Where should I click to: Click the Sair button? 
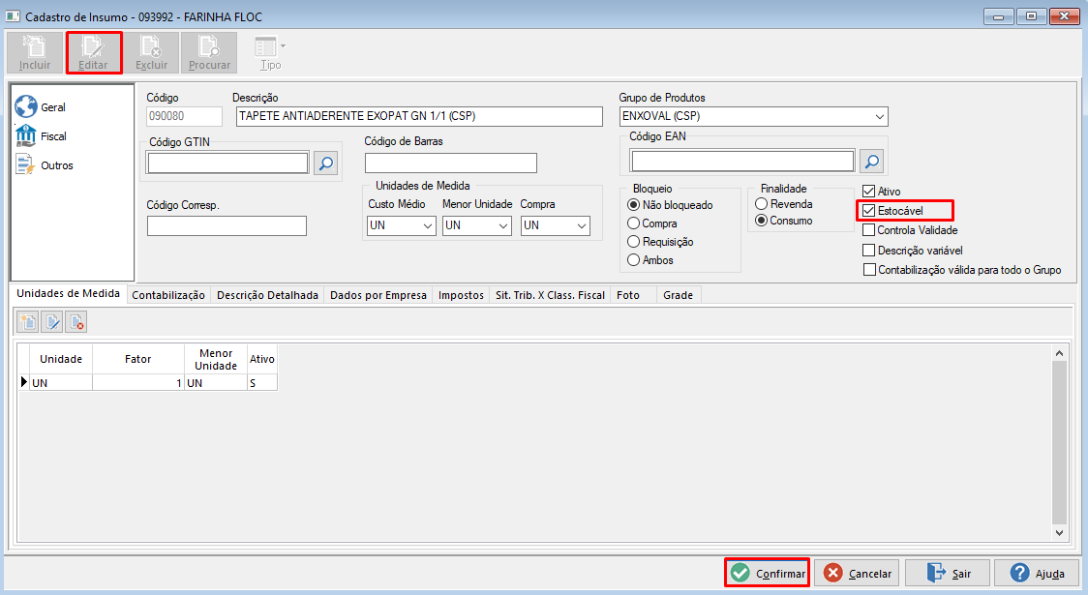pos(947,573)
